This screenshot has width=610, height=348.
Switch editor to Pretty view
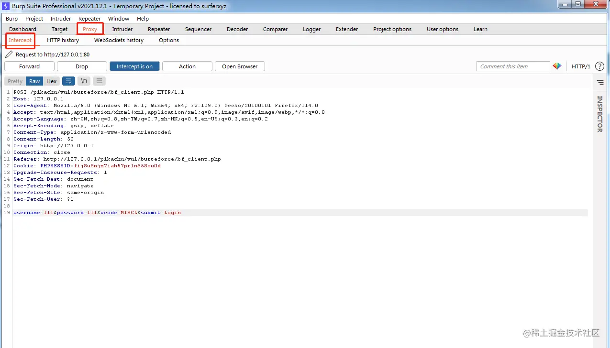15,81
